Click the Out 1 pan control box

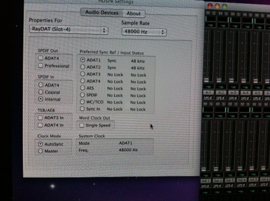(208, 109)
